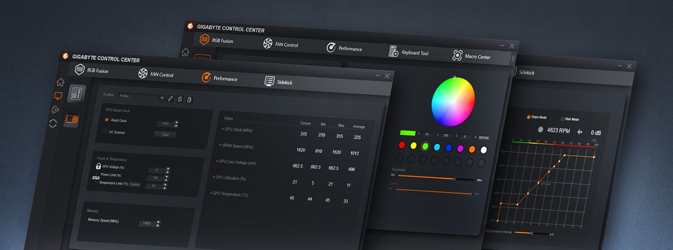This screenshot has width=673, height=250.
Task: Open the Performance tab in the front window
Action: [x=220, y=78]
